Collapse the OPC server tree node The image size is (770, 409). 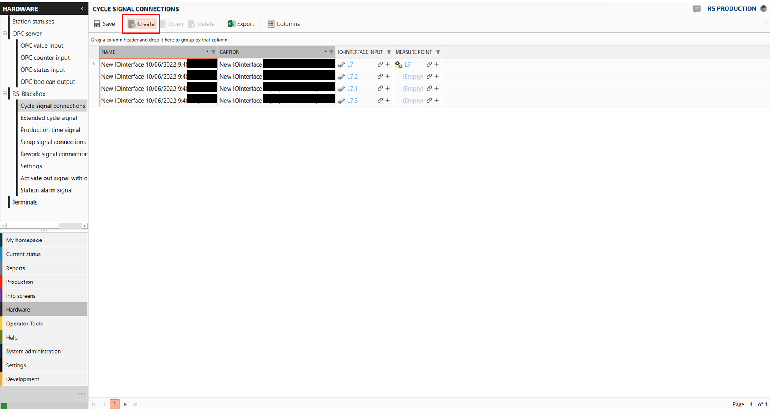(x=5, y=34)
